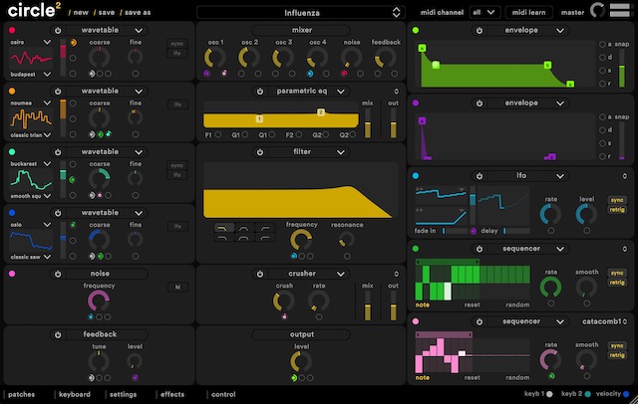Toggle retrig on the green sequencer

pyautogui.click(x=617, y=283)
